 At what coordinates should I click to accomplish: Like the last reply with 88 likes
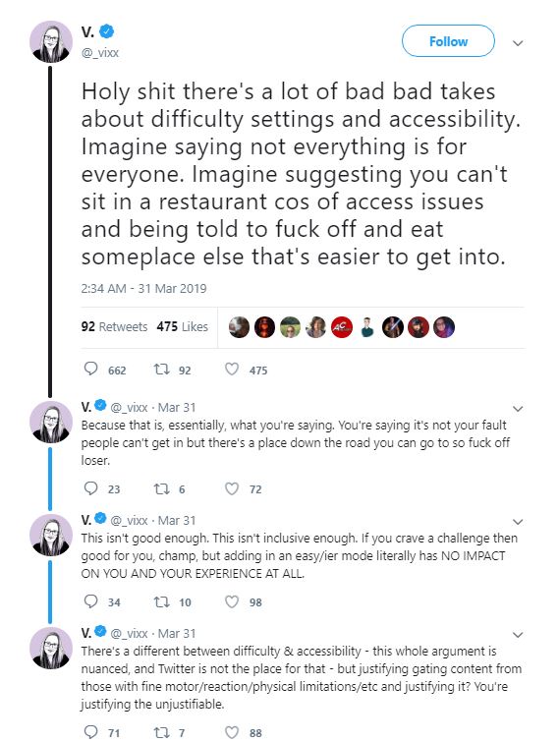point(231,732)
